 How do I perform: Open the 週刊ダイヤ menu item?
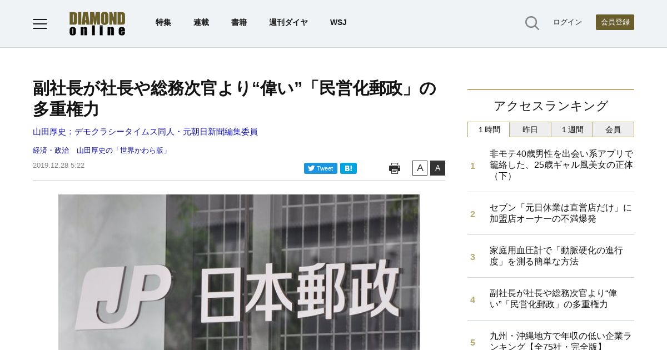pyautogui.click(x=288, y=22)
